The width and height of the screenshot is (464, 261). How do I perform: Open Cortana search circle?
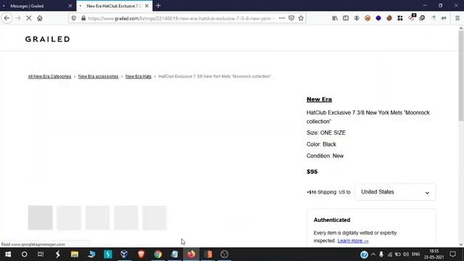click(24, 254)
